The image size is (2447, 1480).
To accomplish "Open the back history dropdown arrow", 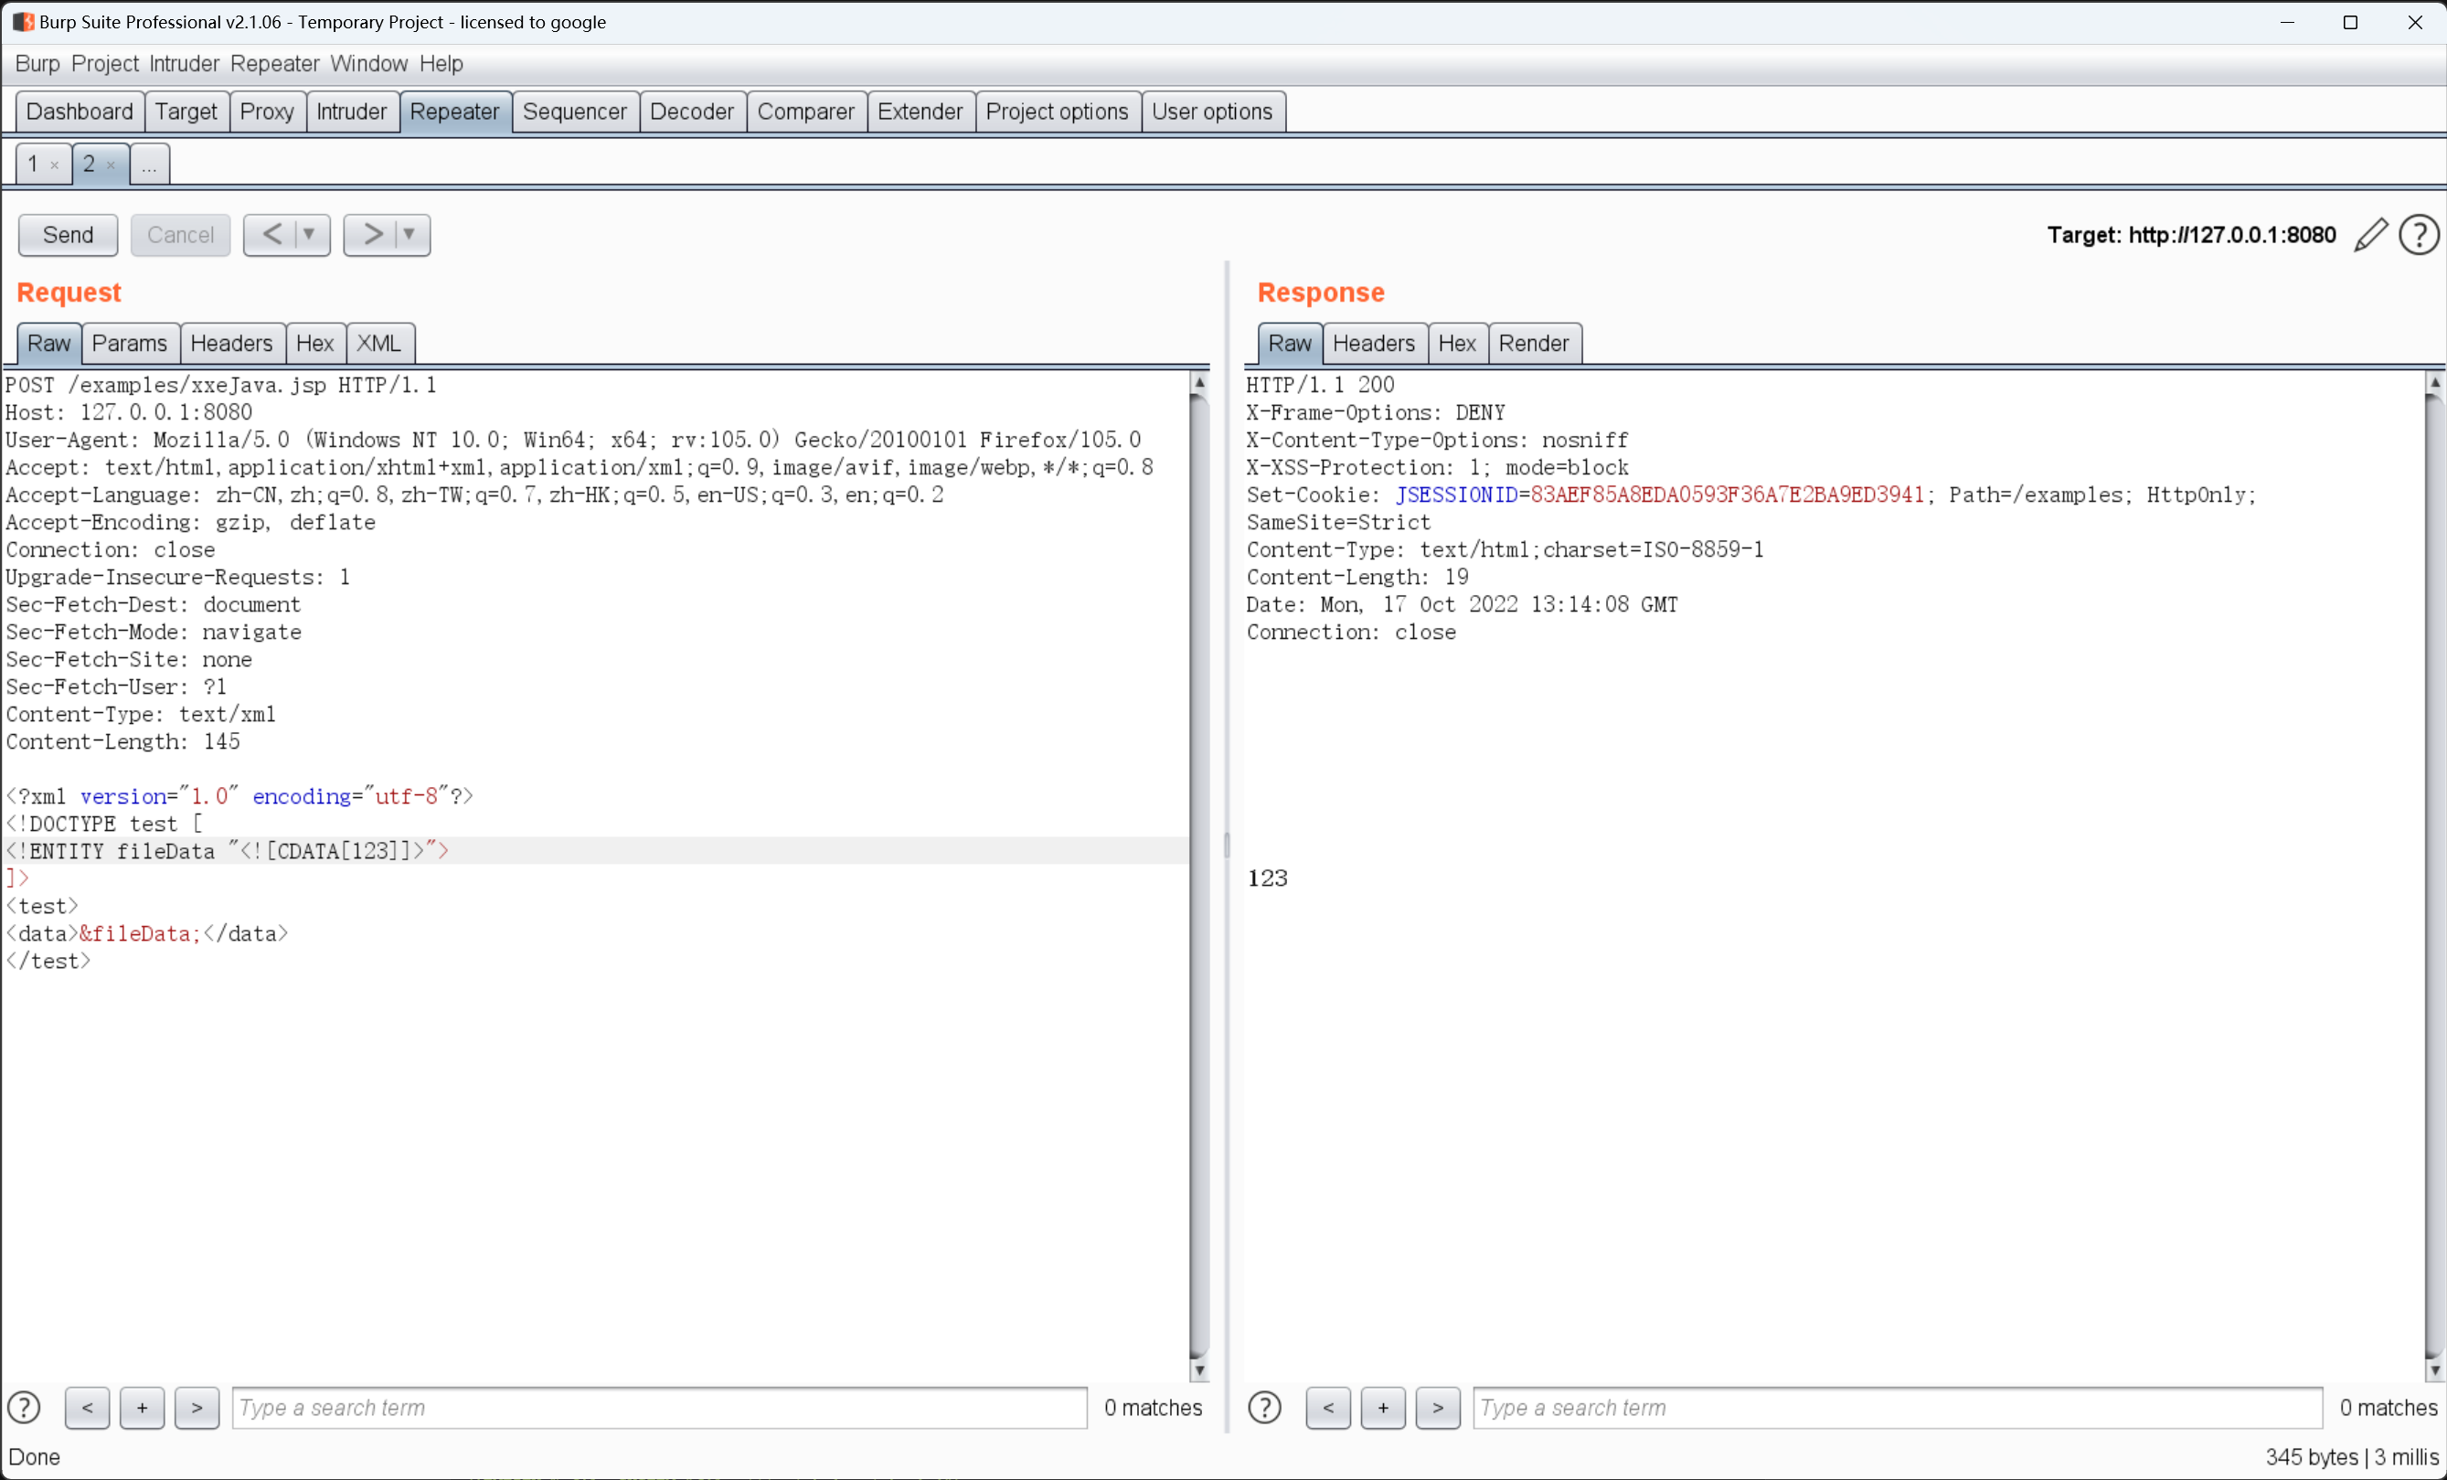I will pyautogui.click(x=309, y=236).
